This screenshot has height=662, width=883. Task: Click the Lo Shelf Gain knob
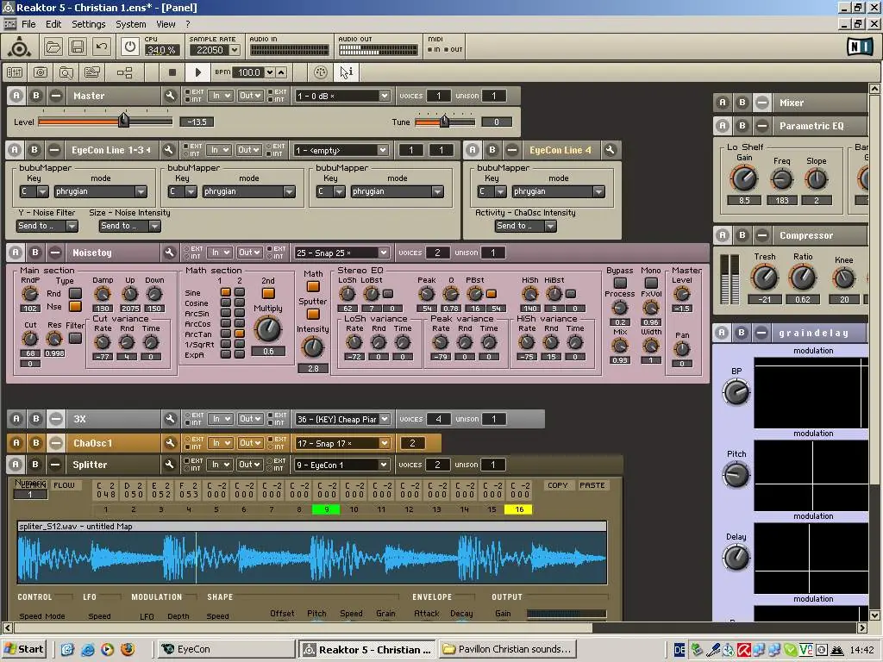click(744, 179)
